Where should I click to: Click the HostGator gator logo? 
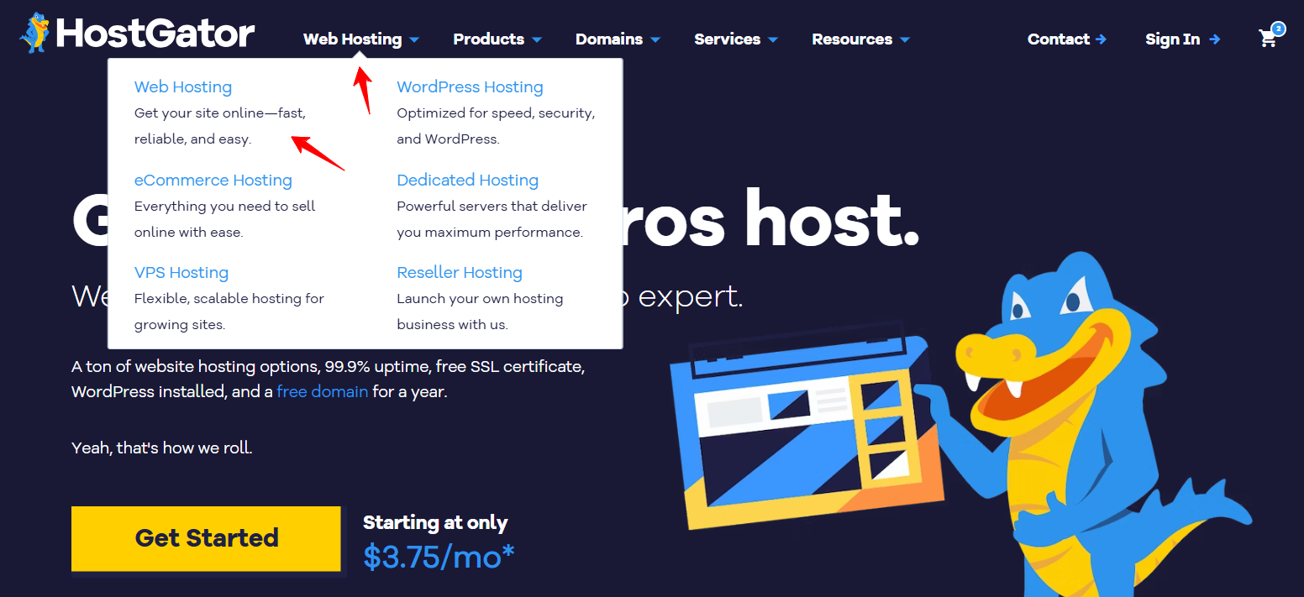point(35,34)
